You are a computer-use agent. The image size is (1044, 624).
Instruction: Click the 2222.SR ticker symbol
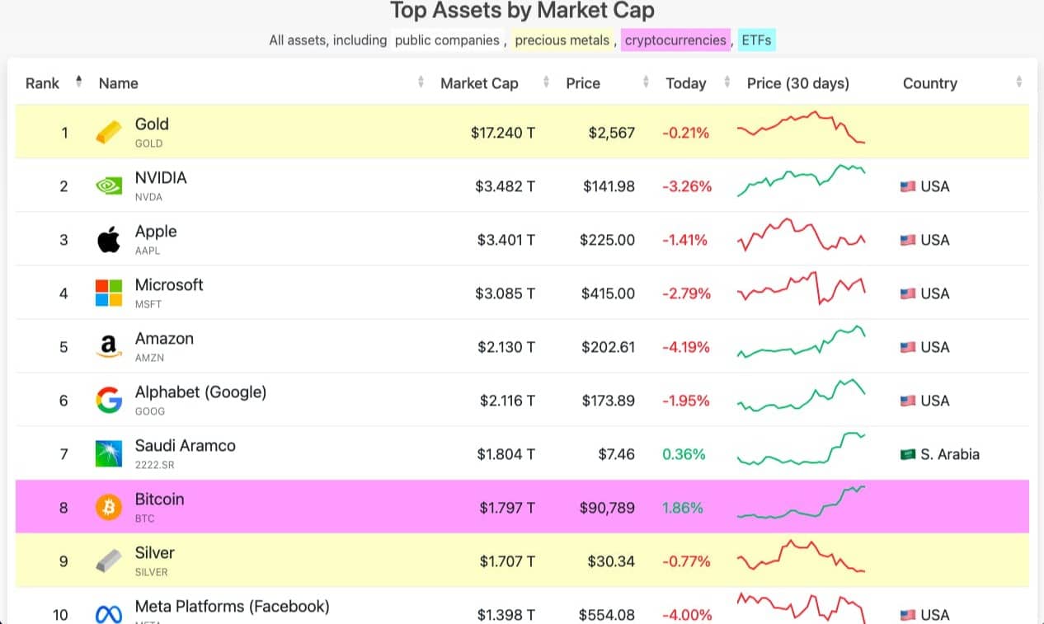click(x=154, y=465)
